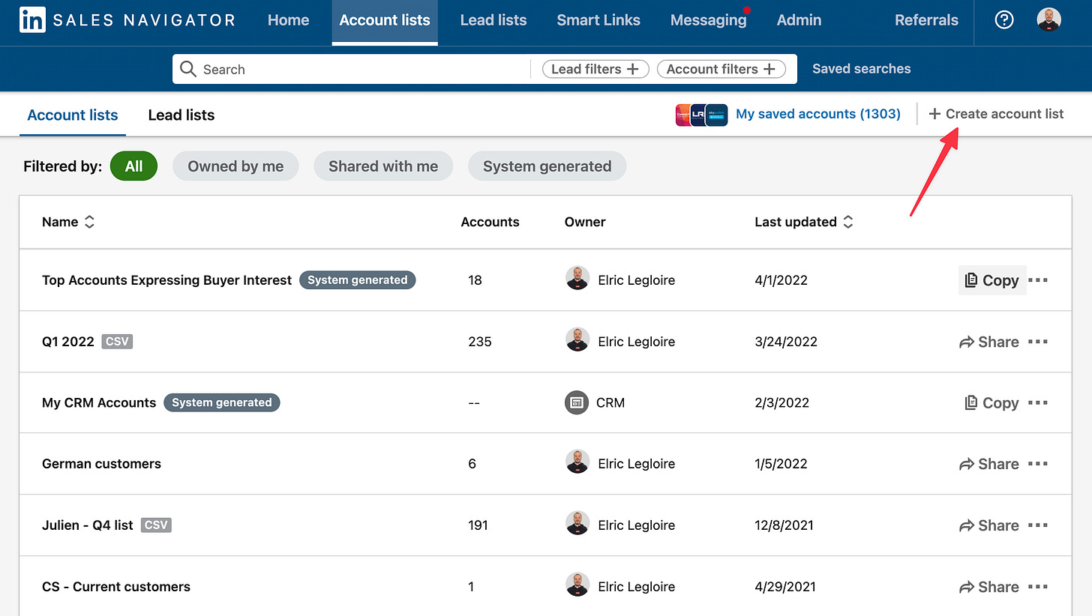Open Lead lists in top navigation

pyautogui.click(x=493, y=20)
